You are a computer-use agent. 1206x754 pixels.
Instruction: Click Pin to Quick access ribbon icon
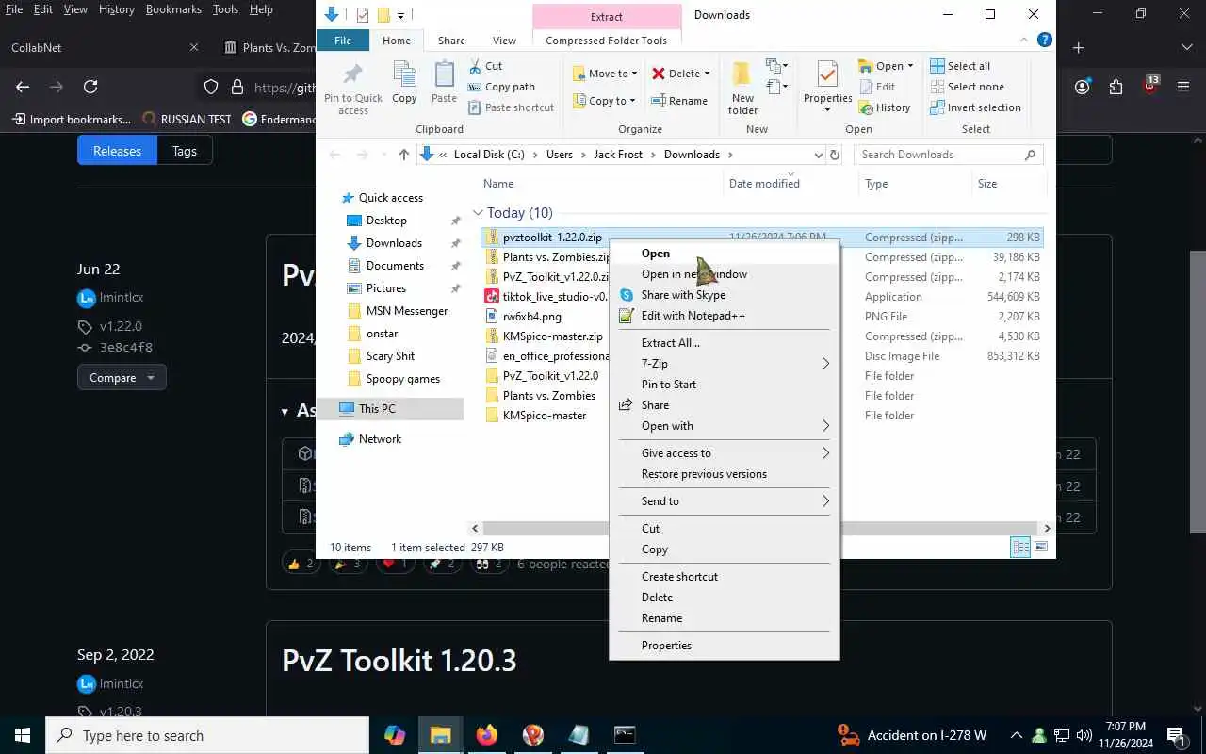(x=353, y=89)
